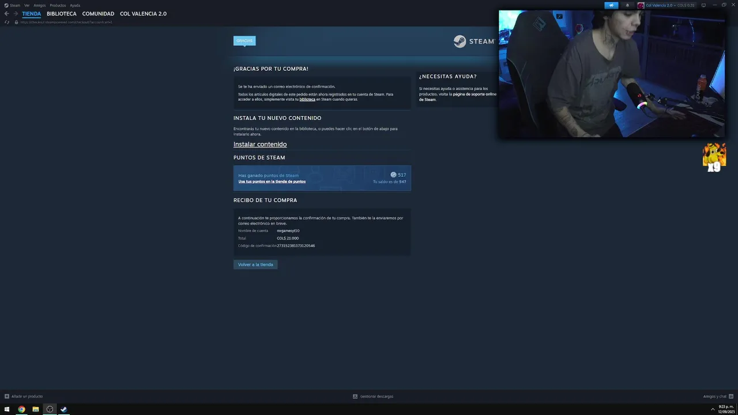The image size is (738, 415).
Task: Click the padlock site-security icon
Action: pyautogui.click(x=16, y=22)
